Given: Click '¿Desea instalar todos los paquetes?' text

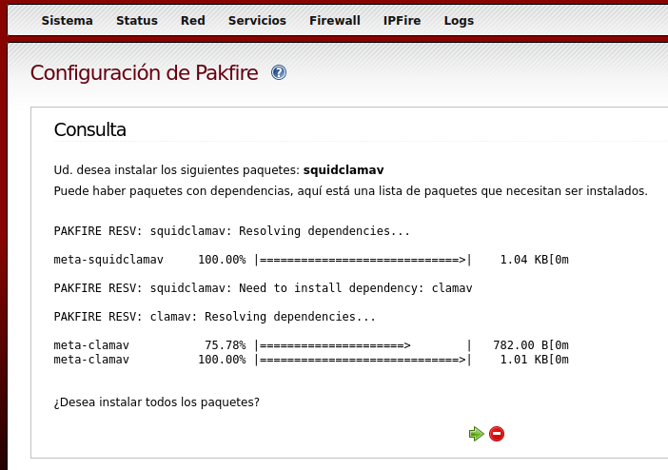Looking at the screenshot, I should coord(156,402).
